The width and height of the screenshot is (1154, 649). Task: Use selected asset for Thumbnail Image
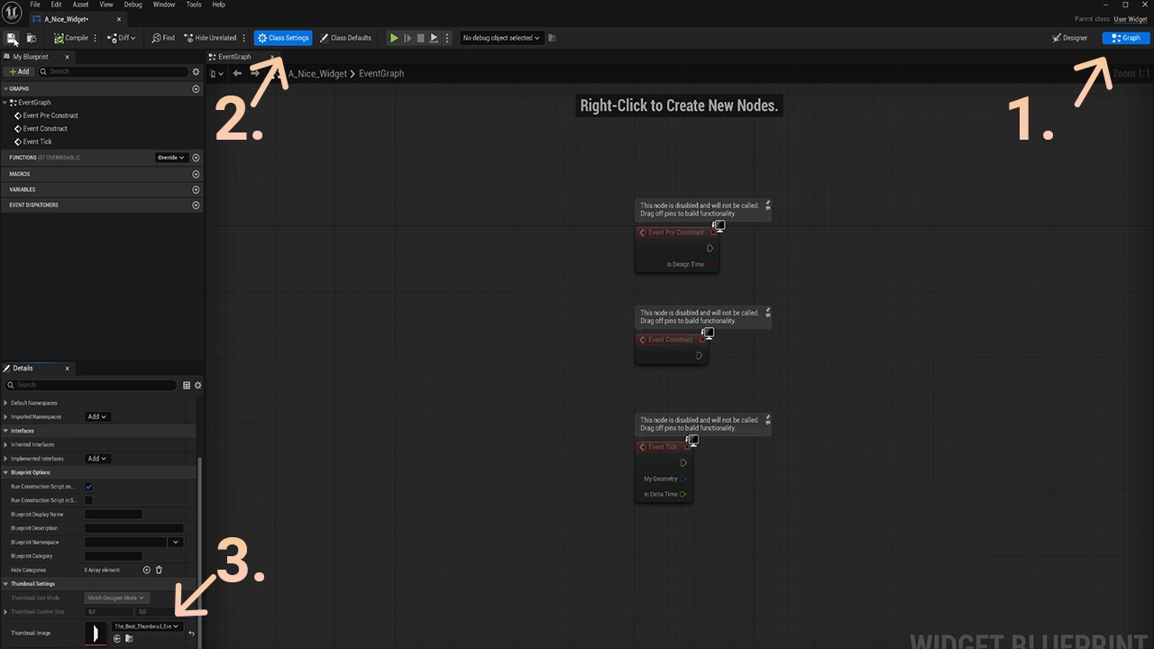(x=117, y=638)
